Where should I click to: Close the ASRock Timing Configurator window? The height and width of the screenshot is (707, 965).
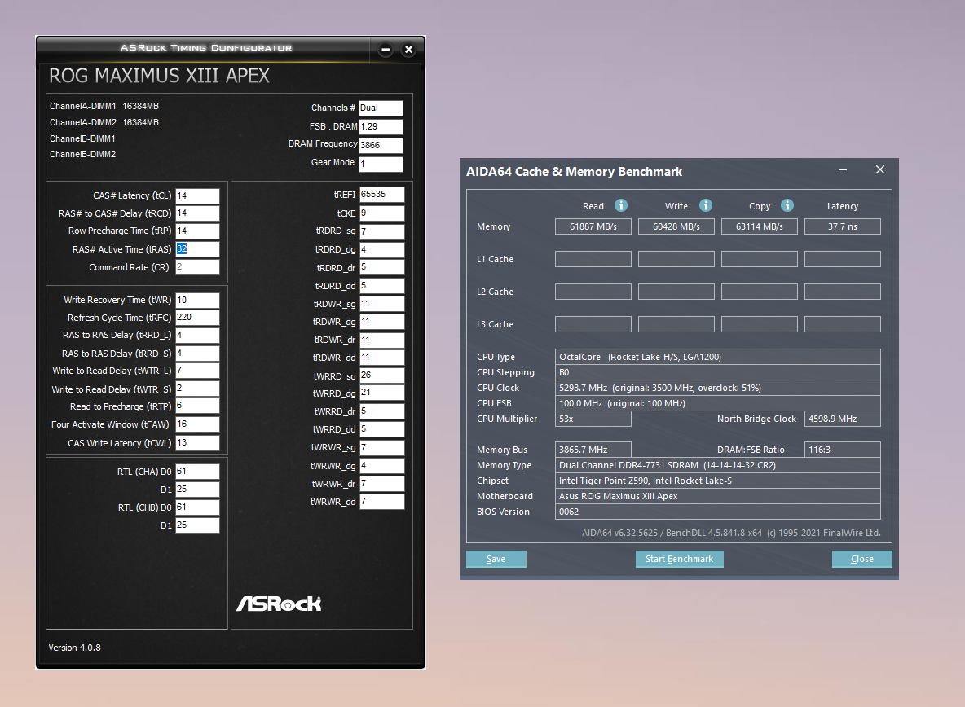(x=408, y=49)
